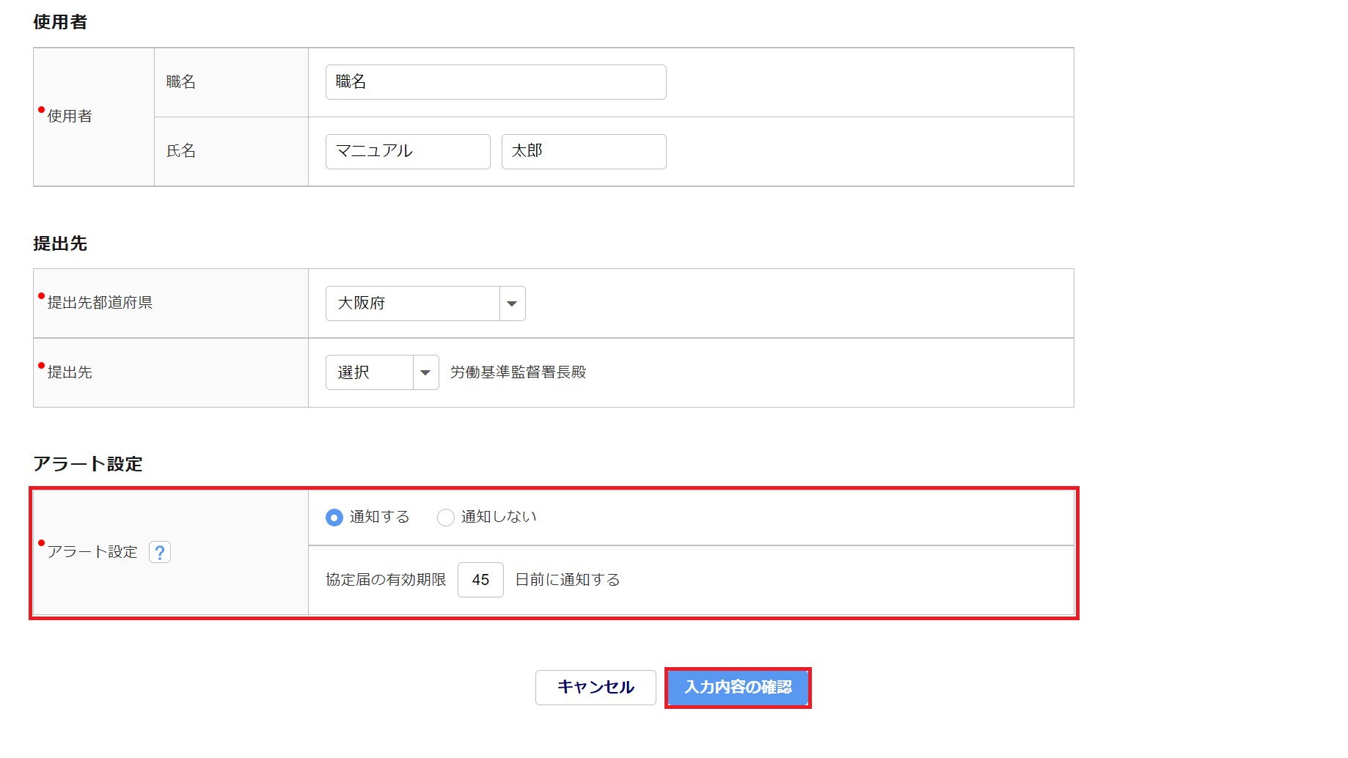
Task: Click the given name field containing 太郎
Action: tap(584, 152)
